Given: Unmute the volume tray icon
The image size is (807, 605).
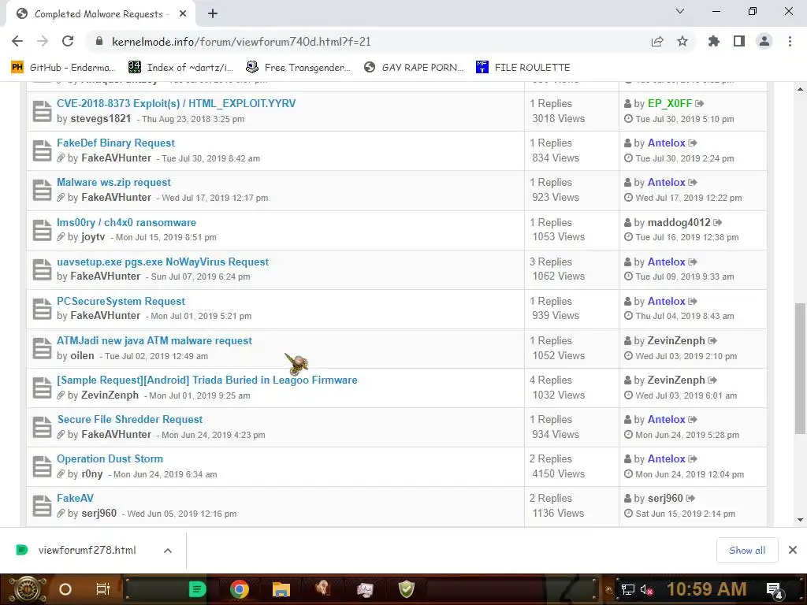Looking at the screenshot, I should click(x=646, y=589).
